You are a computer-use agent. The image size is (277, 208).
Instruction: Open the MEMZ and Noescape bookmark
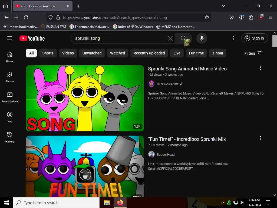(176, 27)
